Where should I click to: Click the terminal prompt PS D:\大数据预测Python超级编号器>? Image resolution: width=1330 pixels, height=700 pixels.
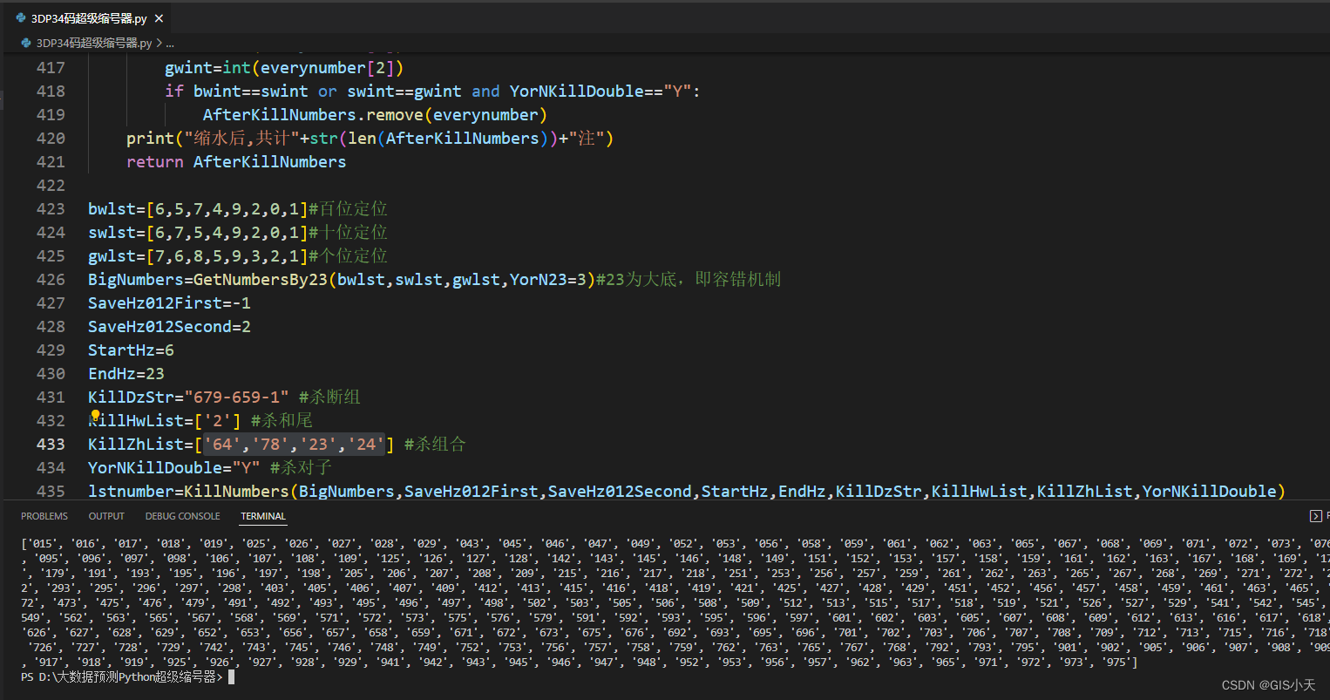[x=122, y=676]
